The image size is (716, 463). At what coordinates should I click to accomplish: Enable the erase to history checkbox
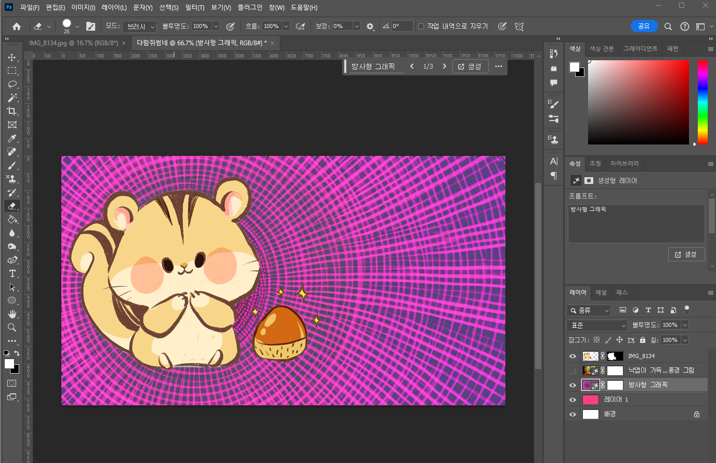[421, 26]
